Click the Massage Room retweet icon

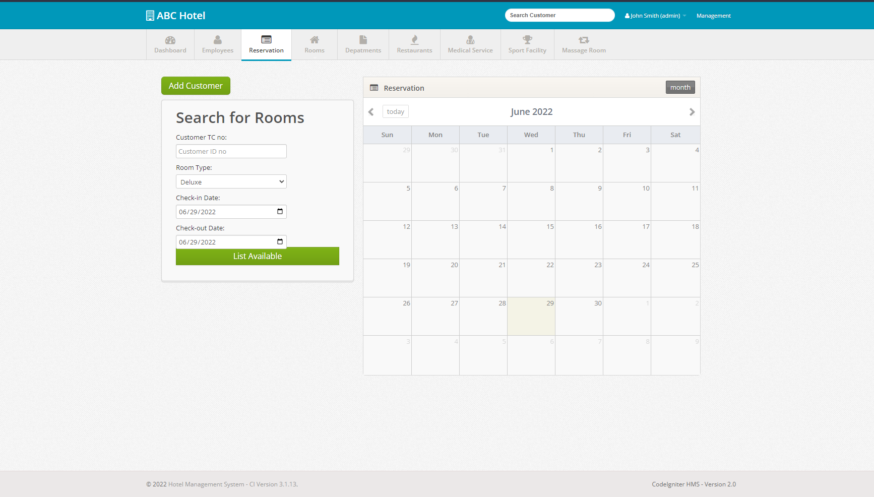point(584,40)
